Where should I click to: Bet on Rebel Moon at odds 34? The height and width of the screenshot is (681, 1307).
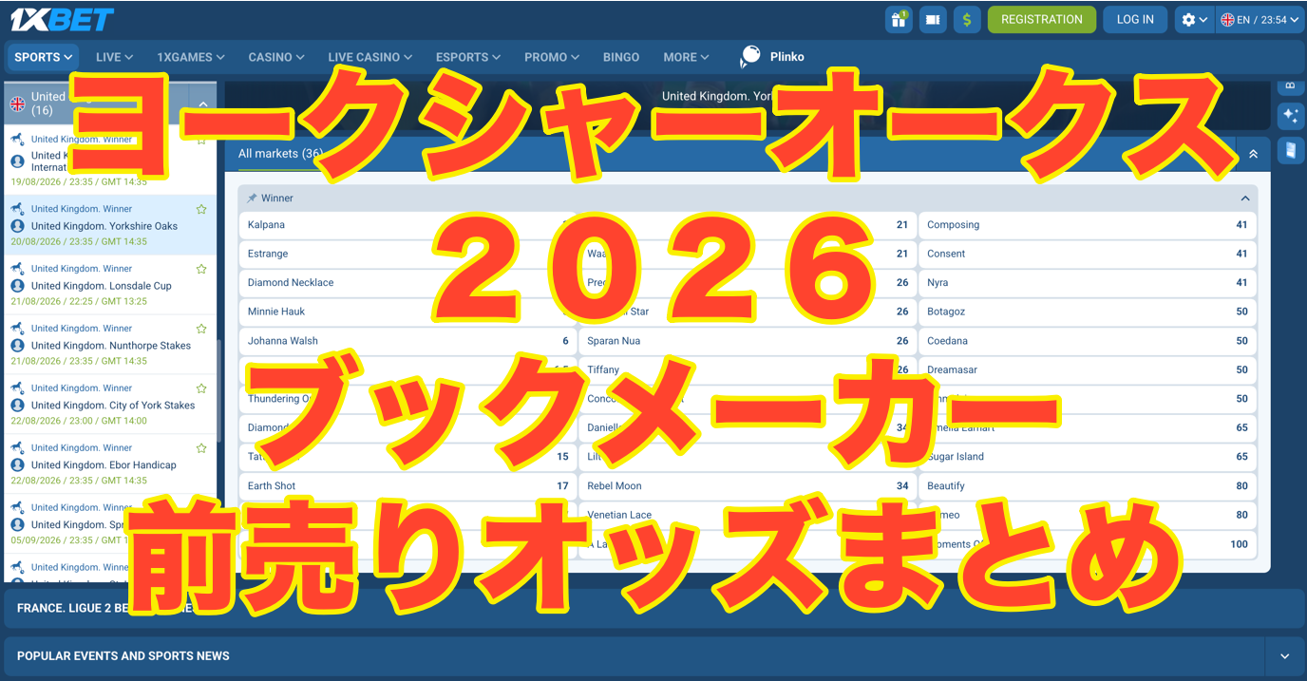748,485
